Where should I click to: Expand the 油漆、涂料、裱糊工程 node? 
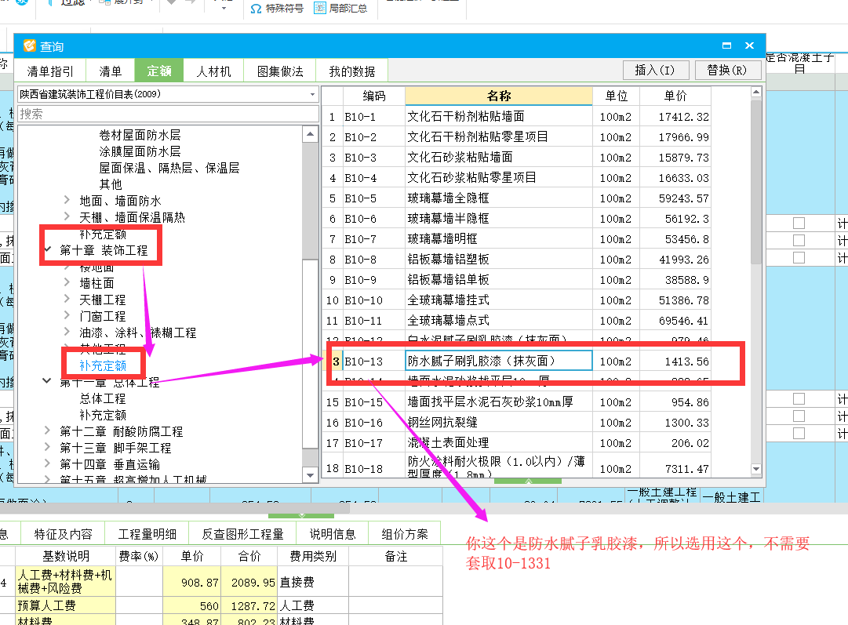pyautogui.click(x=67, y=332)
